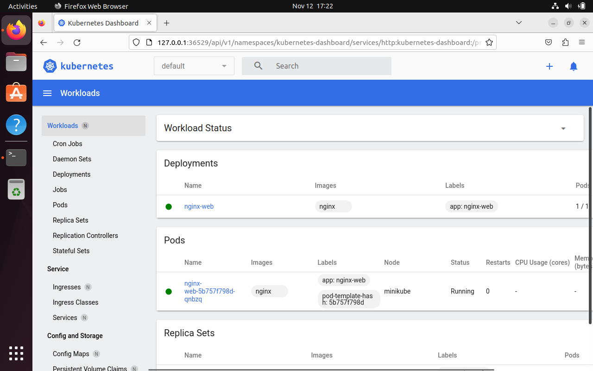Open Files from the Ubuntu dock
The image size is (593, 371).
coord(16,62)
